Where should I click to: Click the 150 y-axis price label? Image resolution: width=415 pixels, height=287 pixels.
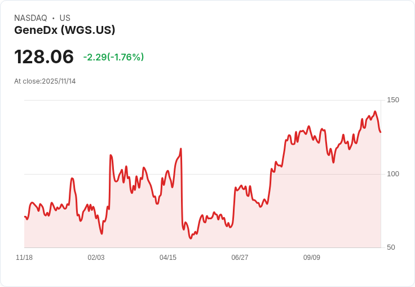coord(393,100)
